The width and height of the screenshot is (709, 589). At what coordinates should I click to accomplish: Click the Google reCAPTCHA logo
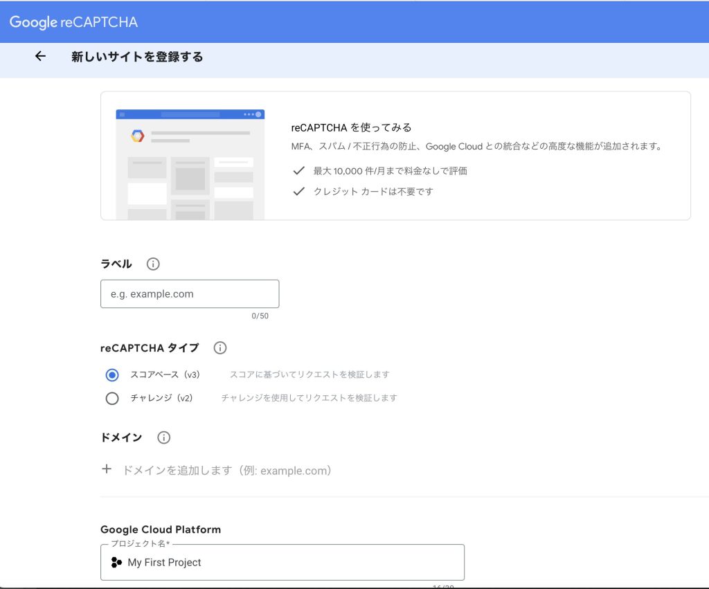(73, 22)
